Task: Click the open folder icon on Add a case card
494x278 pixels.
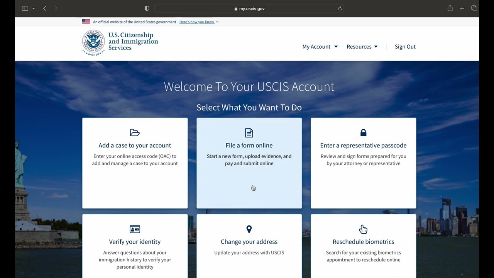Action: pyautogui.click(x=135, y=133)
